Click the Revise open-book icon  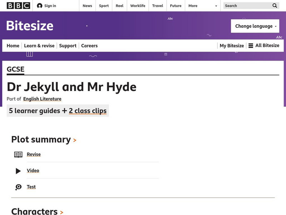point(18,154)
